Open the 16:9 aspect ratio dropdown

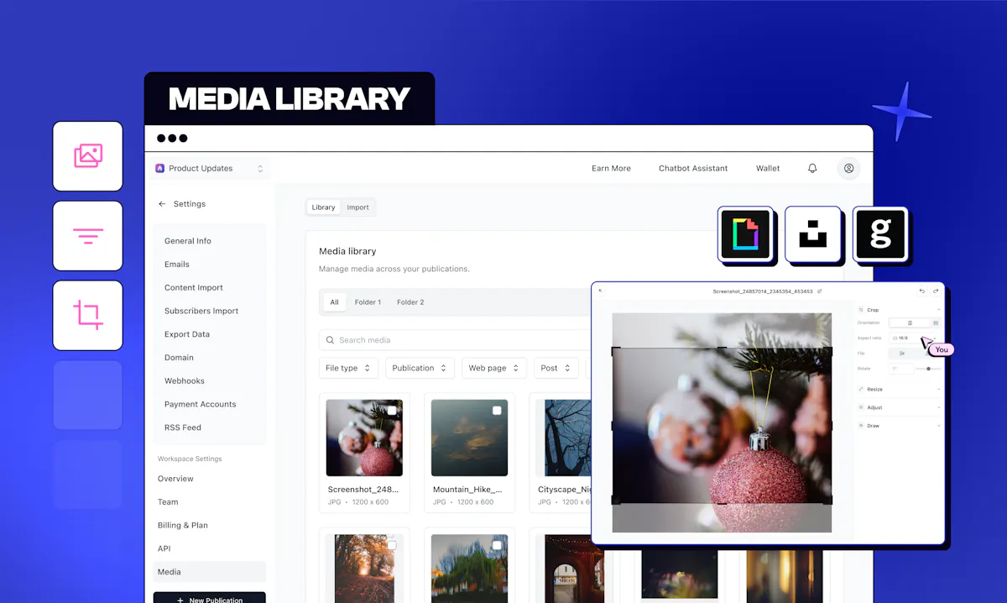[915, 338]
